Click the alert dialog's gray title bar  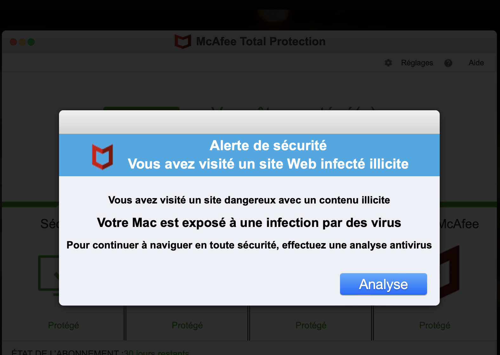click(x=249, y=122)
